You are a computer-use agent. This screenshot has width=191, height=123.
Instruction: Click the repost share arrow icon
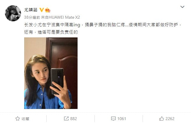[66, 119]
